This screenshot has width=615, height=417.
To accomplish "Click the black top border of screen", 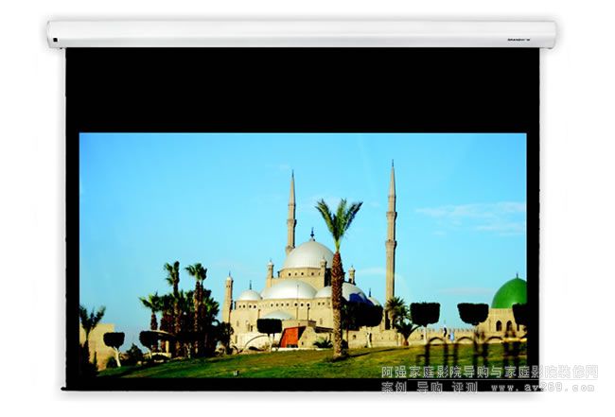I will pyautogui.click(x=301, y=90).
